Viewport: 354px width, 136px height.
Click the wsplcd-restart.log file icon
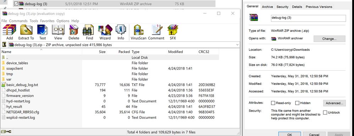coord(3,117)
